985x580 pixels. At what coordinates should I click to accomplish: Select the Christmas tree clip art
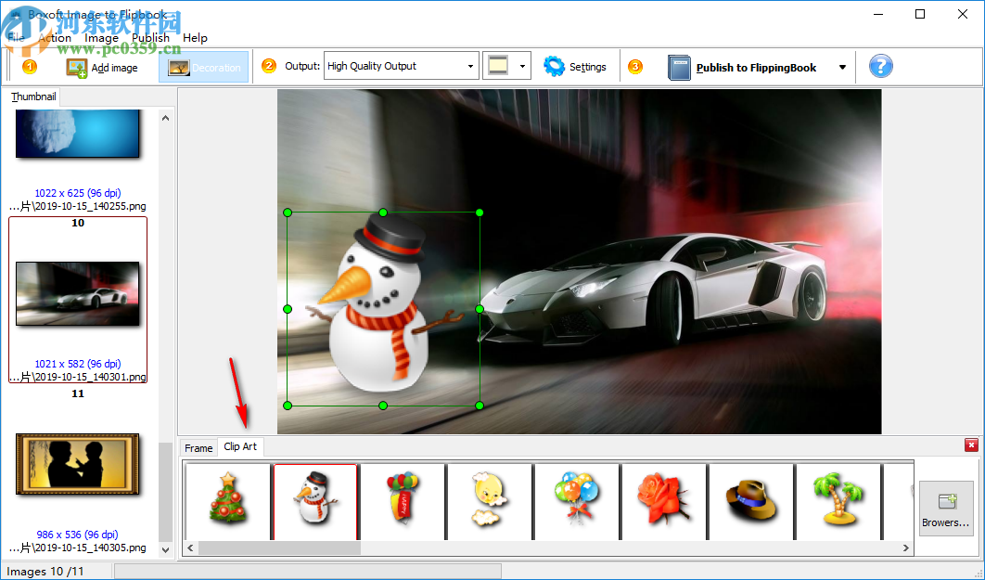click(x=227, y=501)
